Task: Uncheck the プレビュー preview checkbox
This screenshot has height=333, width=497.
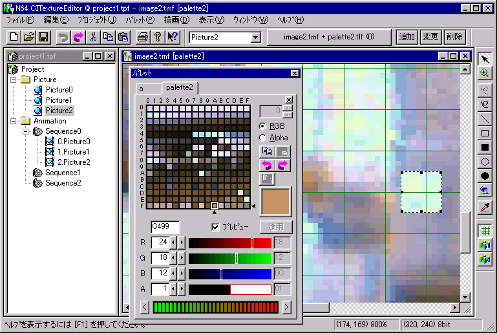Action: pos(216,227)
